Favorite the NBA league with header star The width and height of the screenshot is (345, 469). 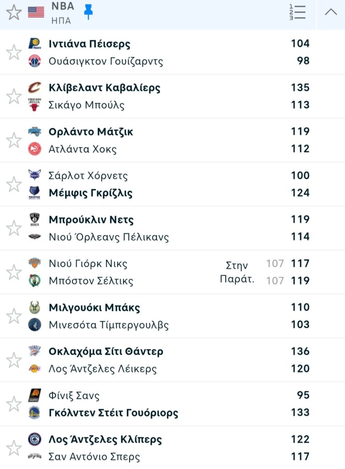14,12
